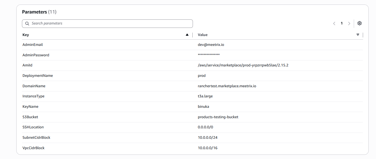Select the products-testing-bucket value
The image size is (376, 159).
[x=218, y=117]
